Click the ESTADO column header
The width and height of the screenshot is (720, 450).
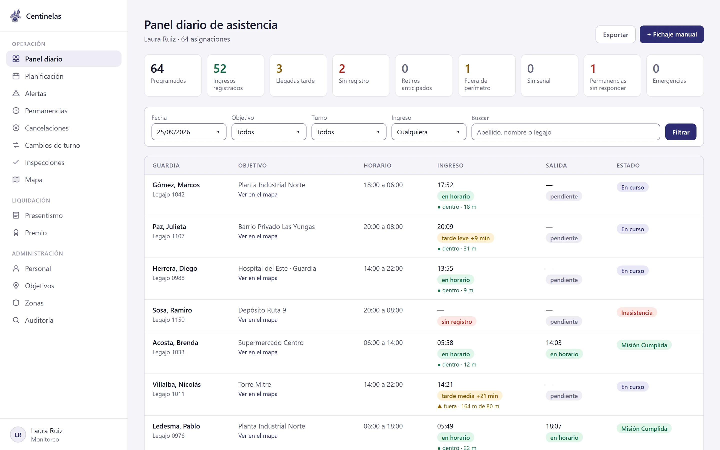(628, 165)
